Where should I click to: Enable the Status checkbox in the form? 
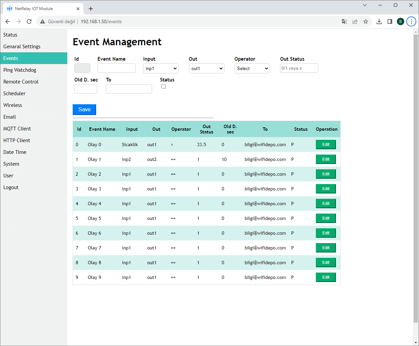[x=163, y=86]
